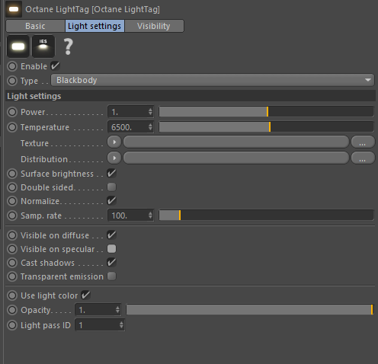Click the Octane LightTag title text
Viewport: 378px width, 364px height.
[x=93, y=9]
